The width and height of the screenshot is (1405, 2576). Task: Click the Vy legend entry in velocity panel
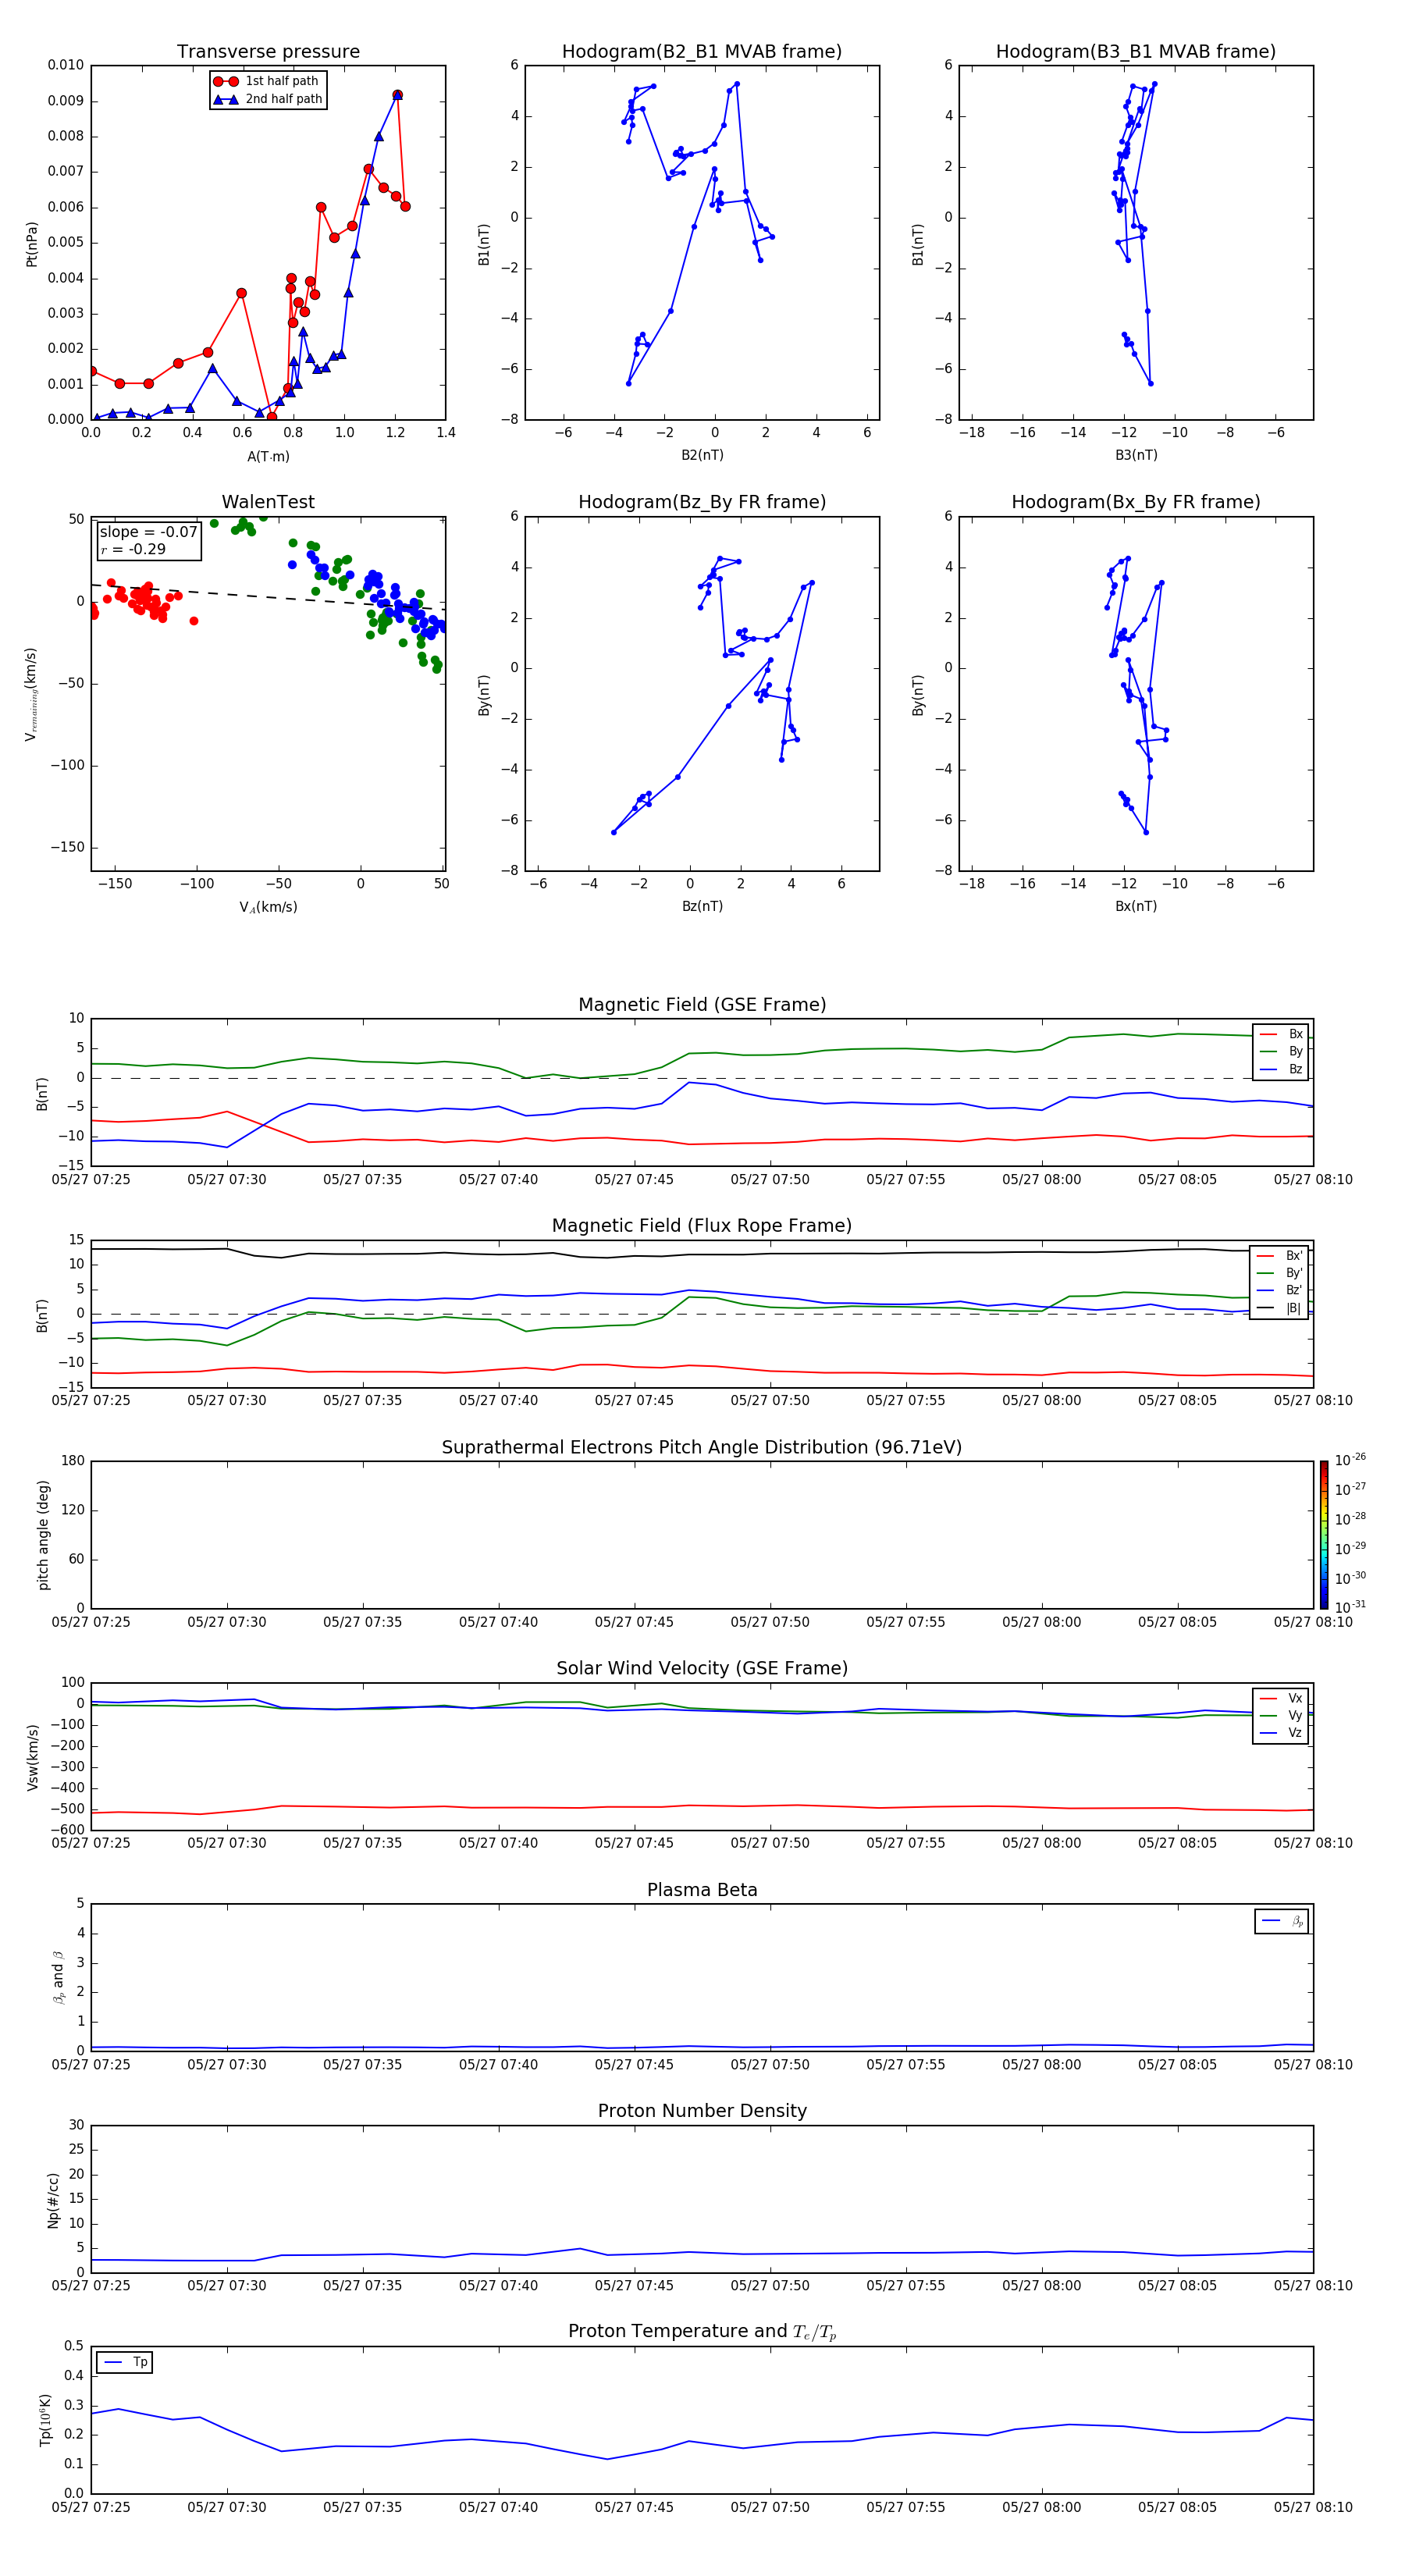(1281, 1715)
